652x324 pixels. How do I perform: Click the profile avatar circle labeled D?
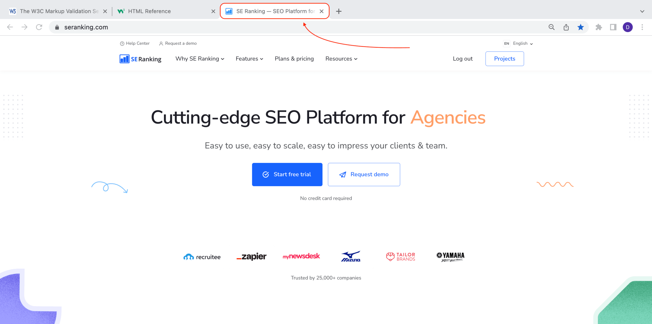(627, 27)
